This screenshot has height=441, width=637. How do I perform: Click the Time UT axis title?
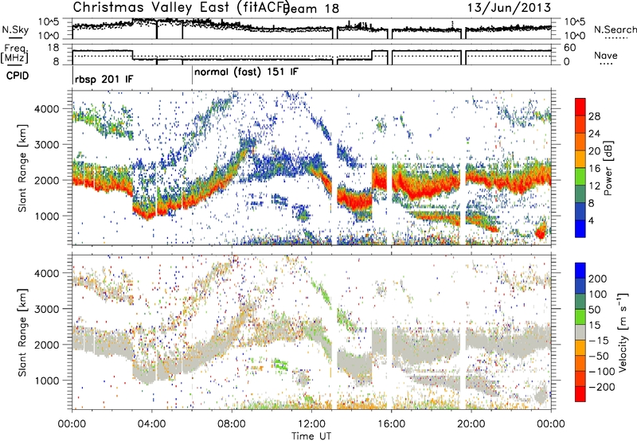click(311, 436)
